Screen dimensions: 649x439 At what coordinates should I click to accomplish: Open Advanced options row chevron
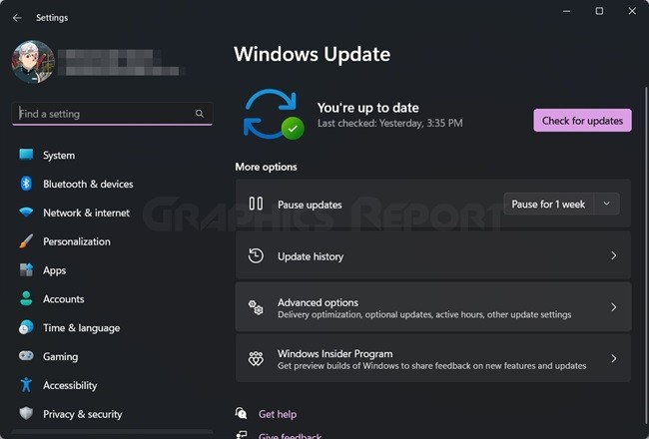coord(614,307)
